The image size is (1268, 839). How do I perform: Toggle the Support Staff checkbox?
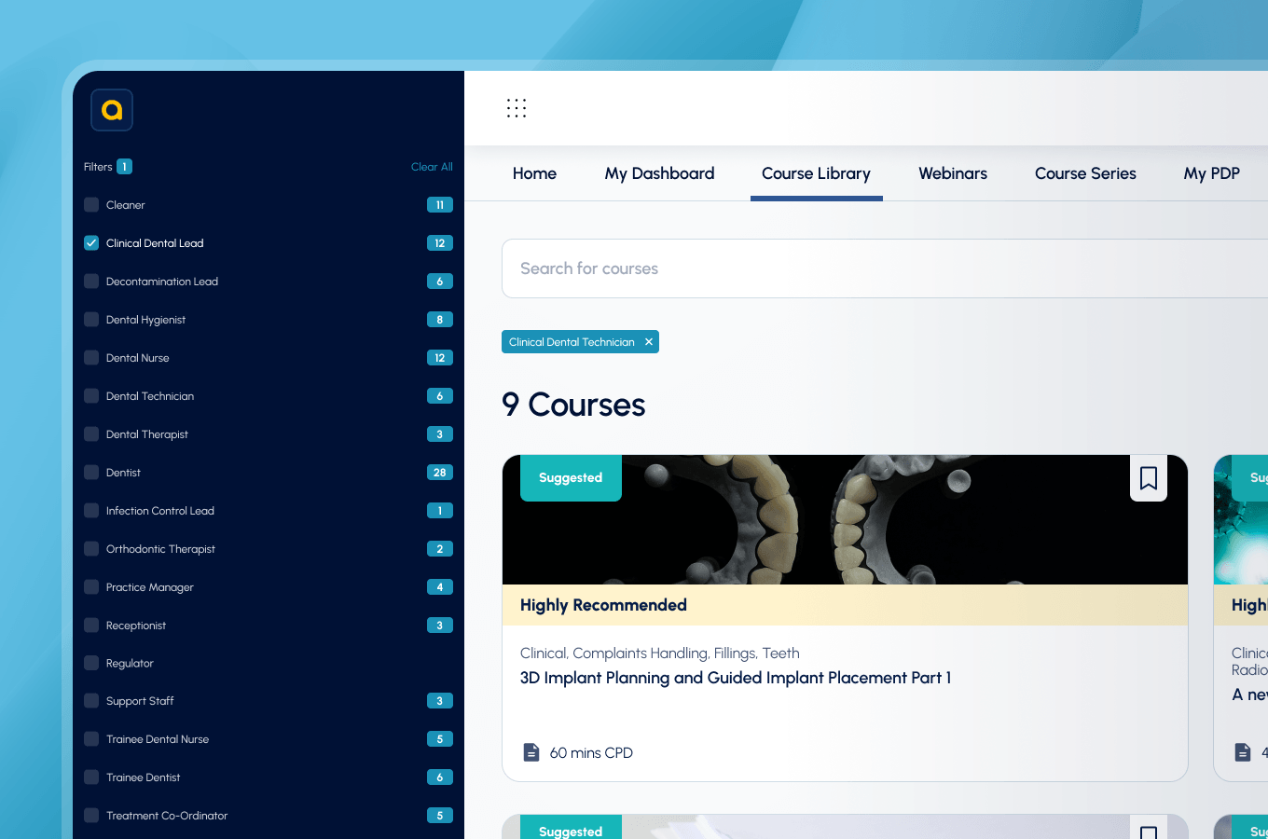tap(91, 701)
